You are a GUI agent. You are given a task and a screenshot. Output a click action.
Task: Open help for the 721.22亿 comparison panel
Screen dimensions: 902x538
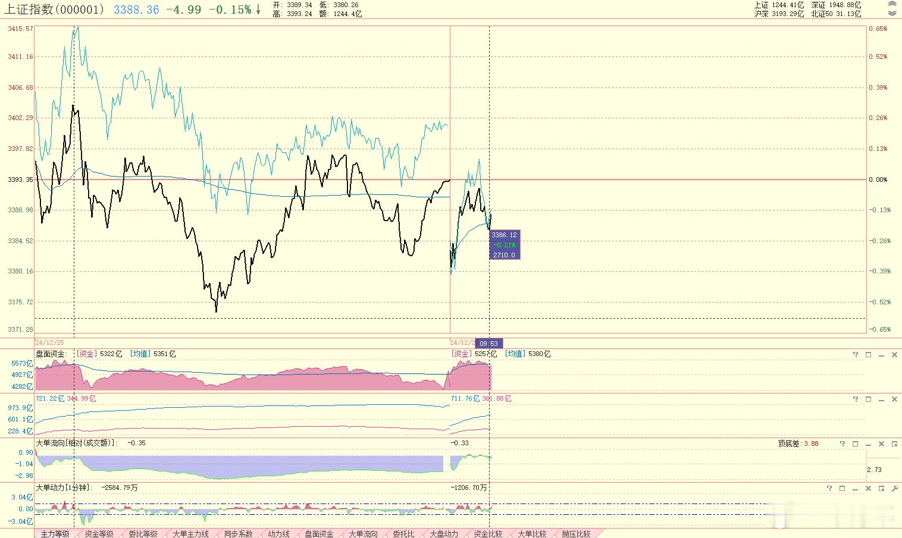[856, 399]
